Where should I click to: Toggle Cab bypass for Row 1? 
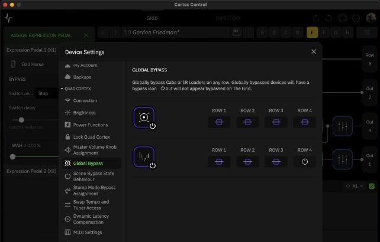(x=219, y=122)
